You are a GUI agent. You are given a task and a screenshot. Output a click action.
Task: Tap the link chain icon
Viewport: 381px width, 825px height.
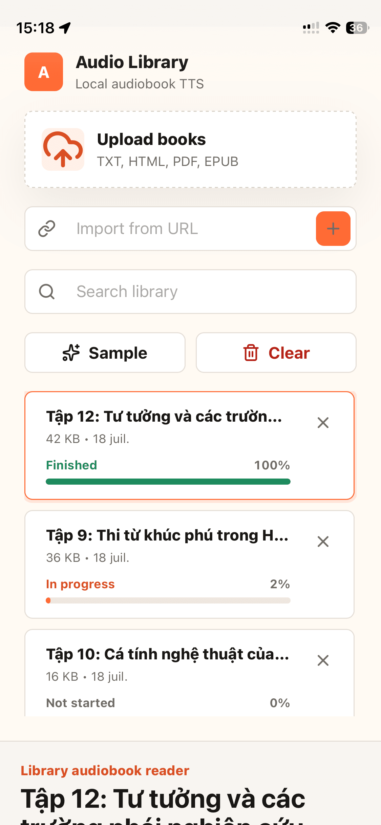pyautogui.click(x=47, y=229)
